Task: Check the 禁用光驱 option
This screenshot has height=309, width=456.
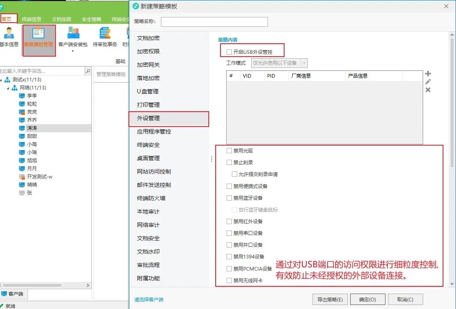Action: (x=229, y=151)
